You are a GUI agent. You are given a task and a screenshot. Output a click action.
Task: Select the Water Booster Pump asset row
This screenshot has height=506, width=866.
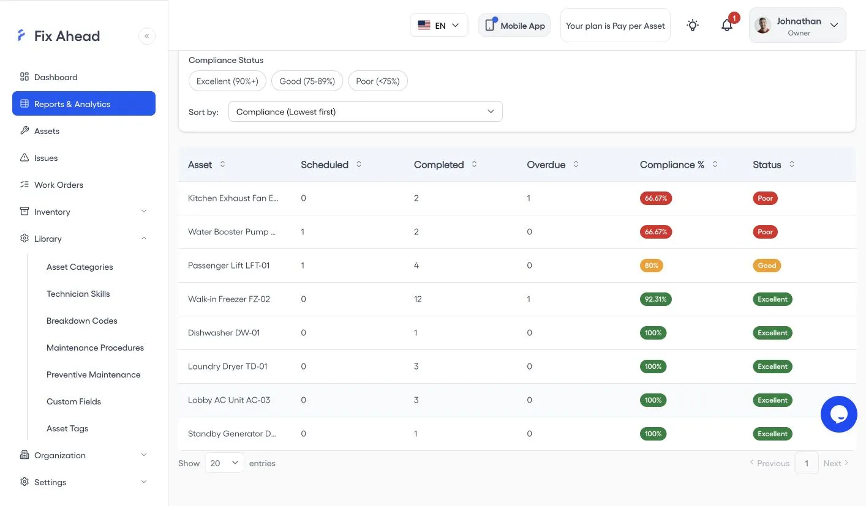[517, 232]
